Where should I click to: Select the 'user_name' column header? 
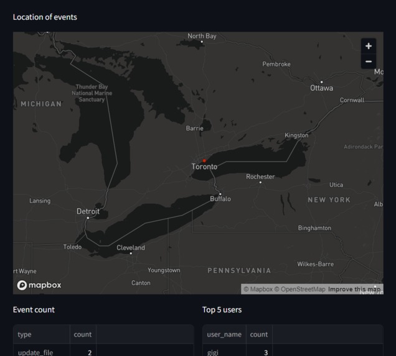(x=224, y=334)
